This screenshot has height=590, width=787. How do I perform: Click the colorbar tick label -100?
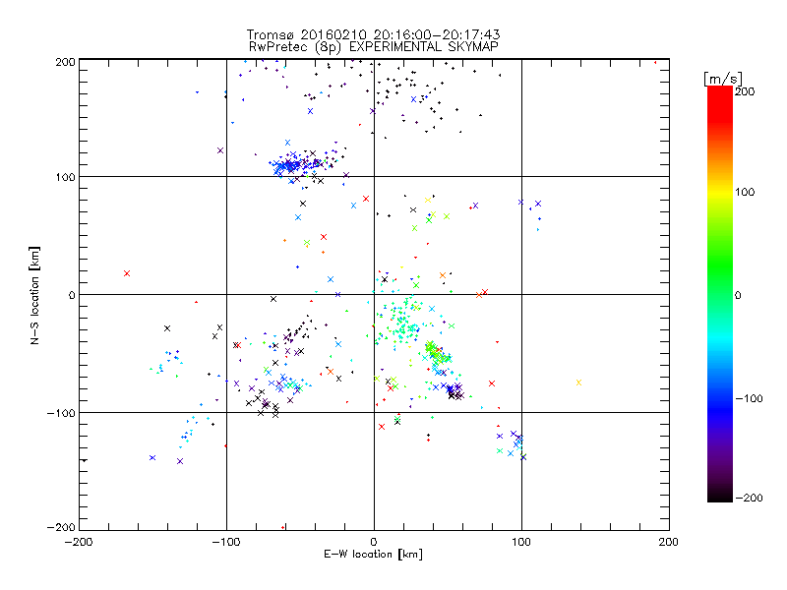coord(749,398)
